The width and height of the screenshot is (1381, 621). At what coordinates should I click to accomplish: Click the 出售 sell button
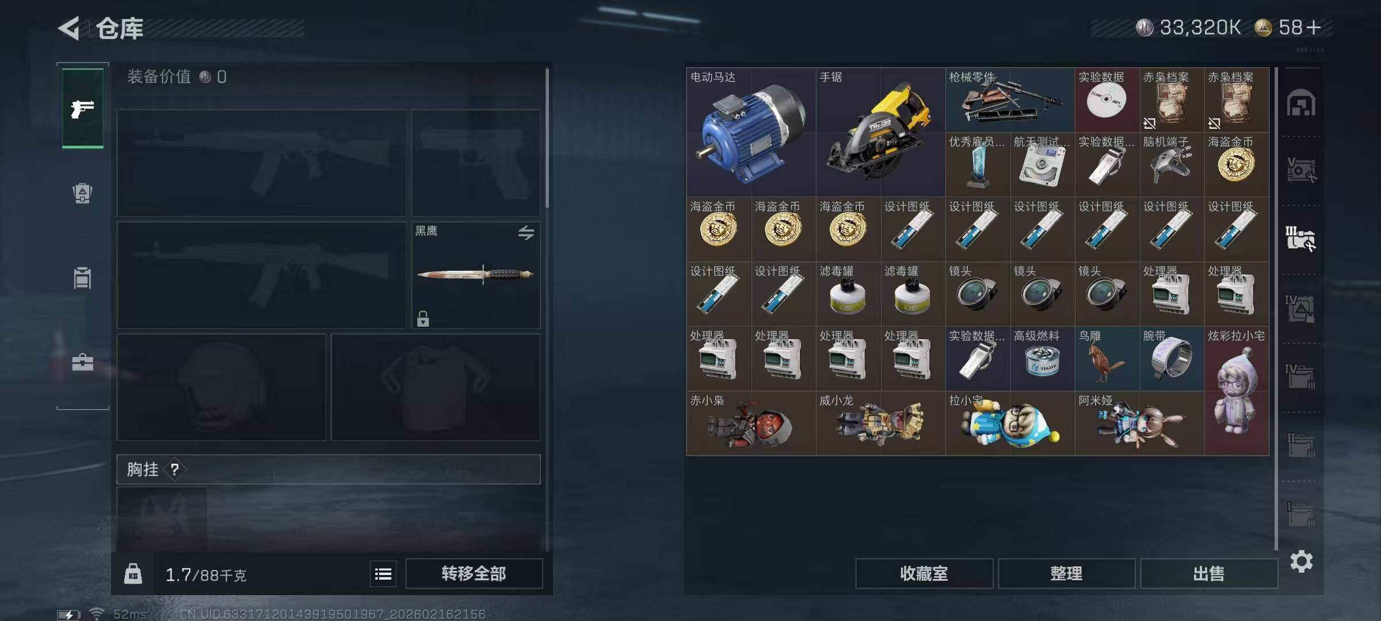click(1208, 573)
